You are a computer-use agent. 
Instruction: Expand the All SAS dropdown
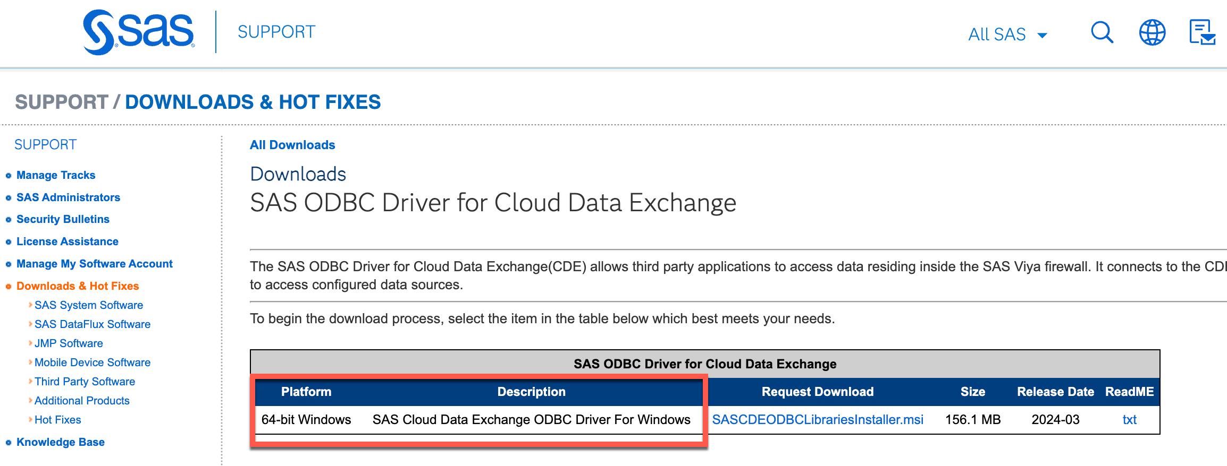(1007, 34)
